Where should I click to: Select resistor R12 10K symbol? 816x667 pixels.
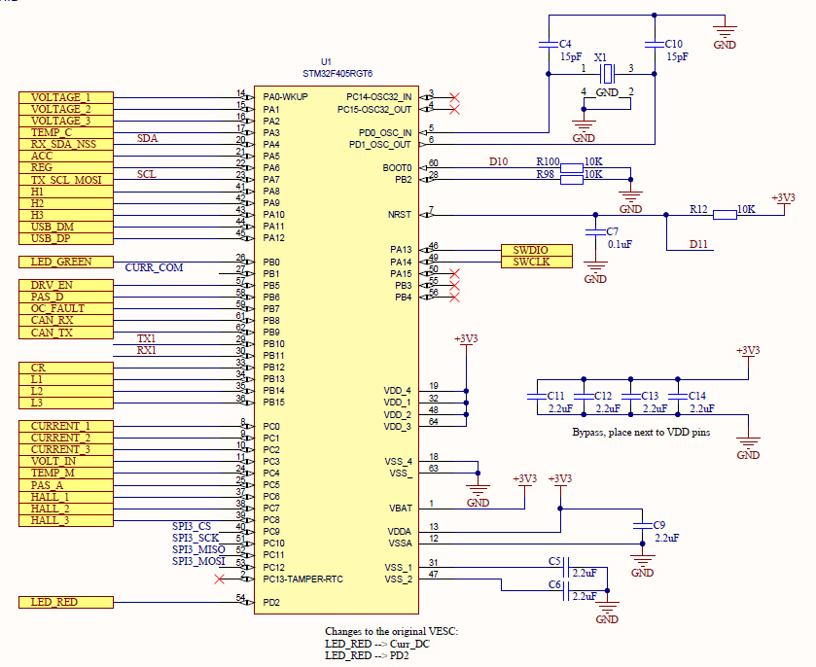[725, 214]
